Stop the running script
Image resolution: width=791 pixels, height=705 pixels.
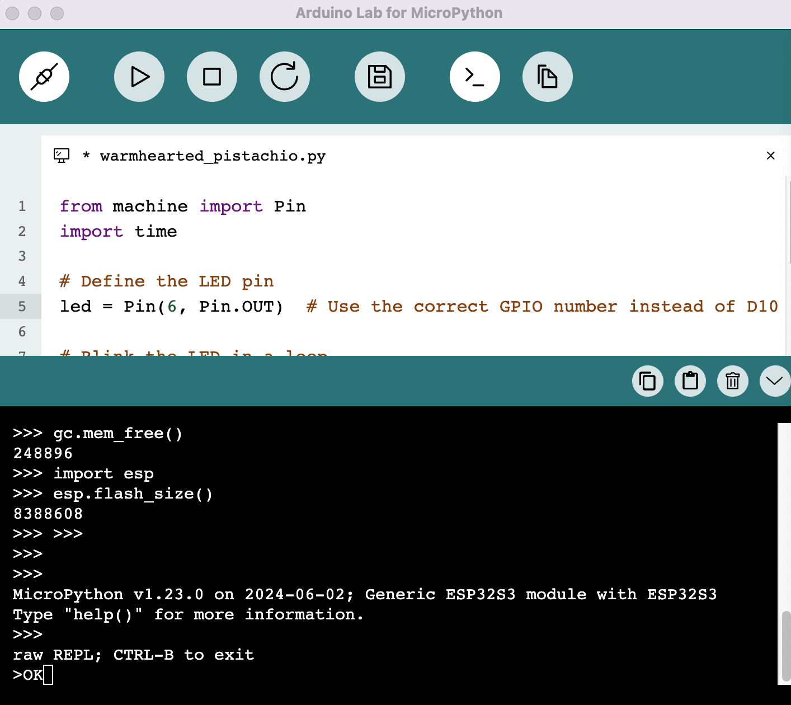pyautogui.click(x=212, y=77)
